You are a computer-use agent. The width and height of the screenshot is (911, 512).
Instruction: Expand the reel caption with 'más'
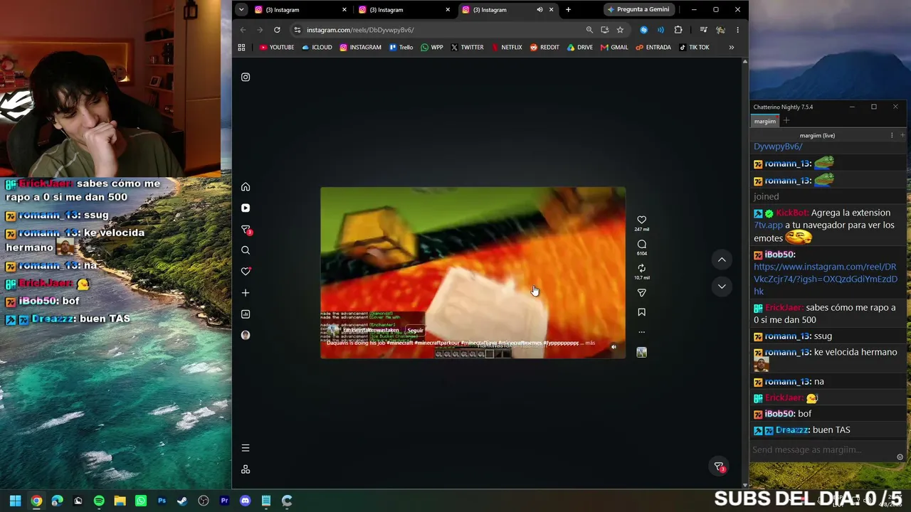[590, 343]
